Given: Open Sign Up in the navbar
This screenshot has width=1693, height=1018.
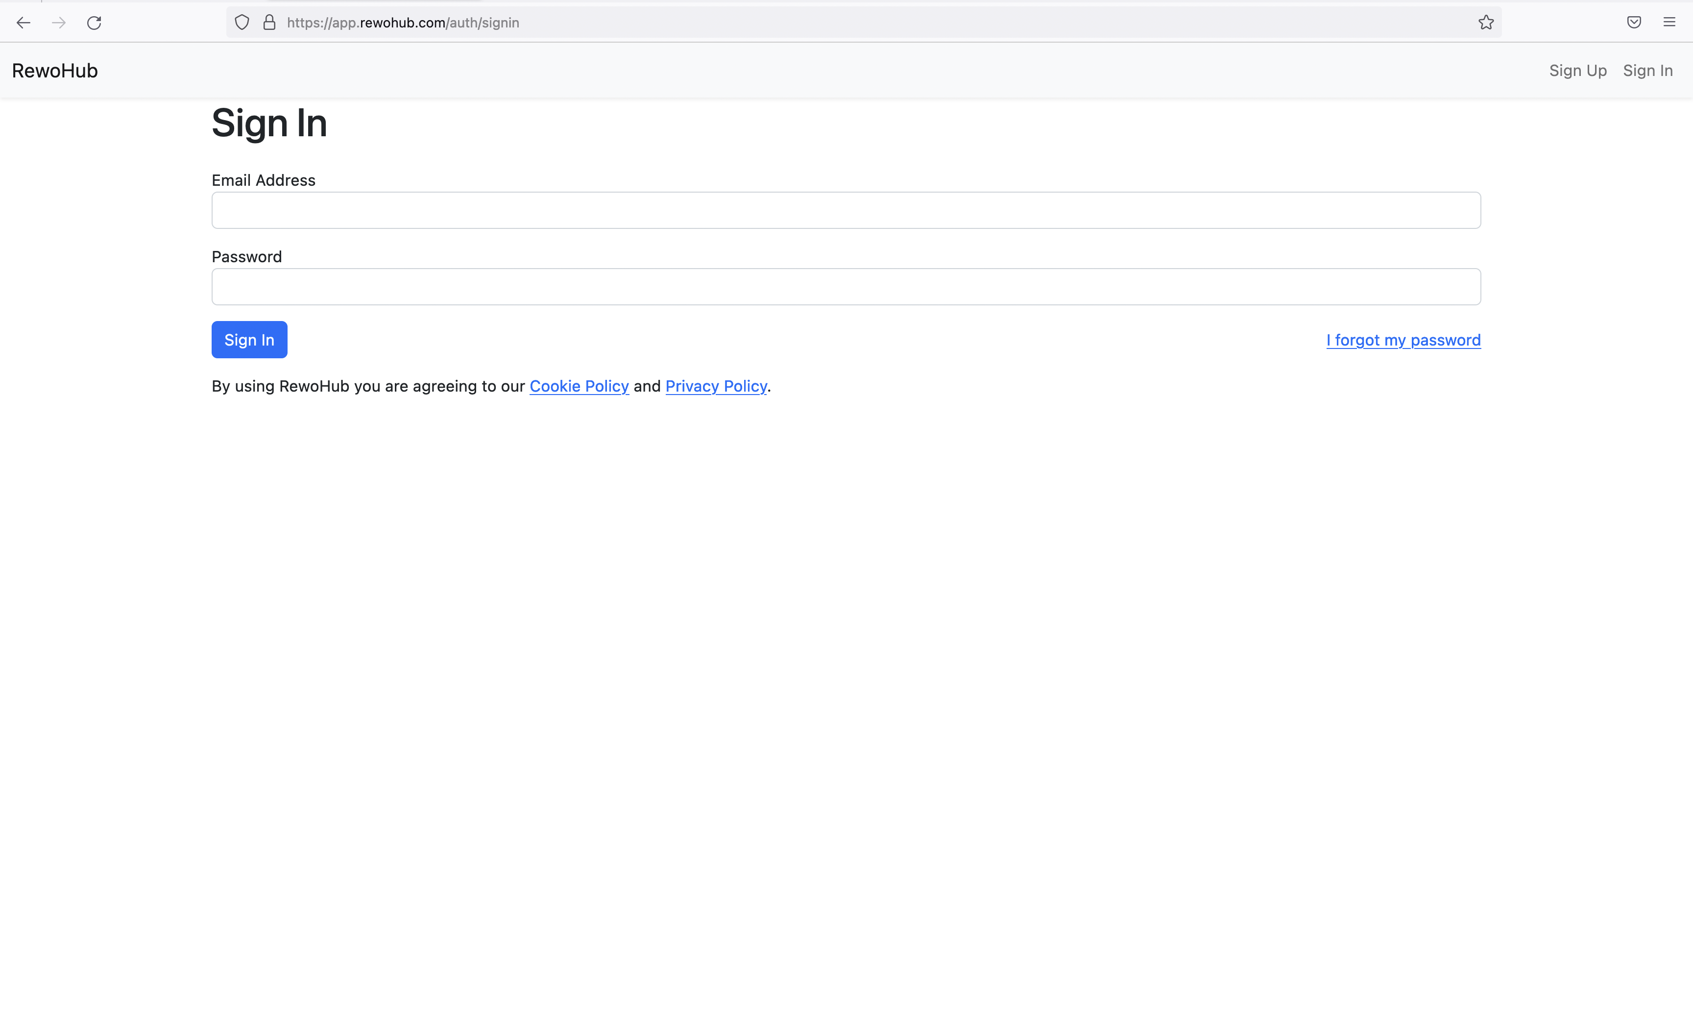Looking at the screenshot, I should (x=1577, y=71).
